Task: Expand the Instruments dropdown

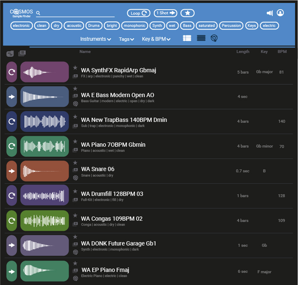Action: click(x=96, y=39)
